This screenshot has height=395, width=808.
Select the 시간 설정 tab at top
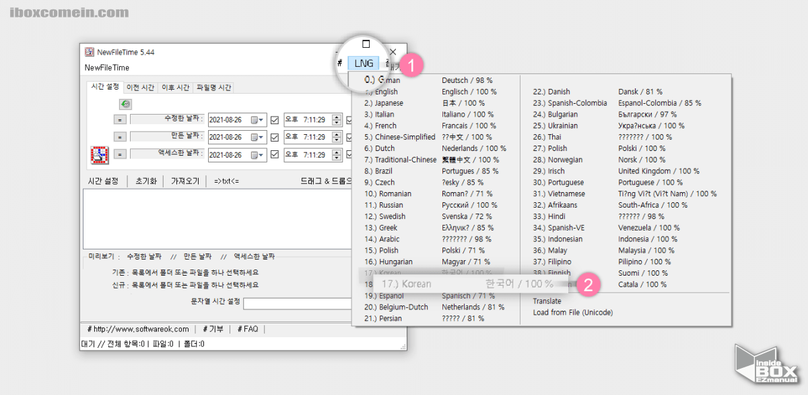pos(105,87)
